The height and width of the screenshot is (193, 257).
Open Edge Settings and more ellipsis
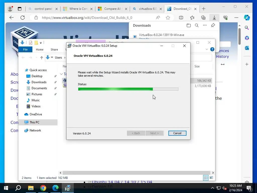236,18
